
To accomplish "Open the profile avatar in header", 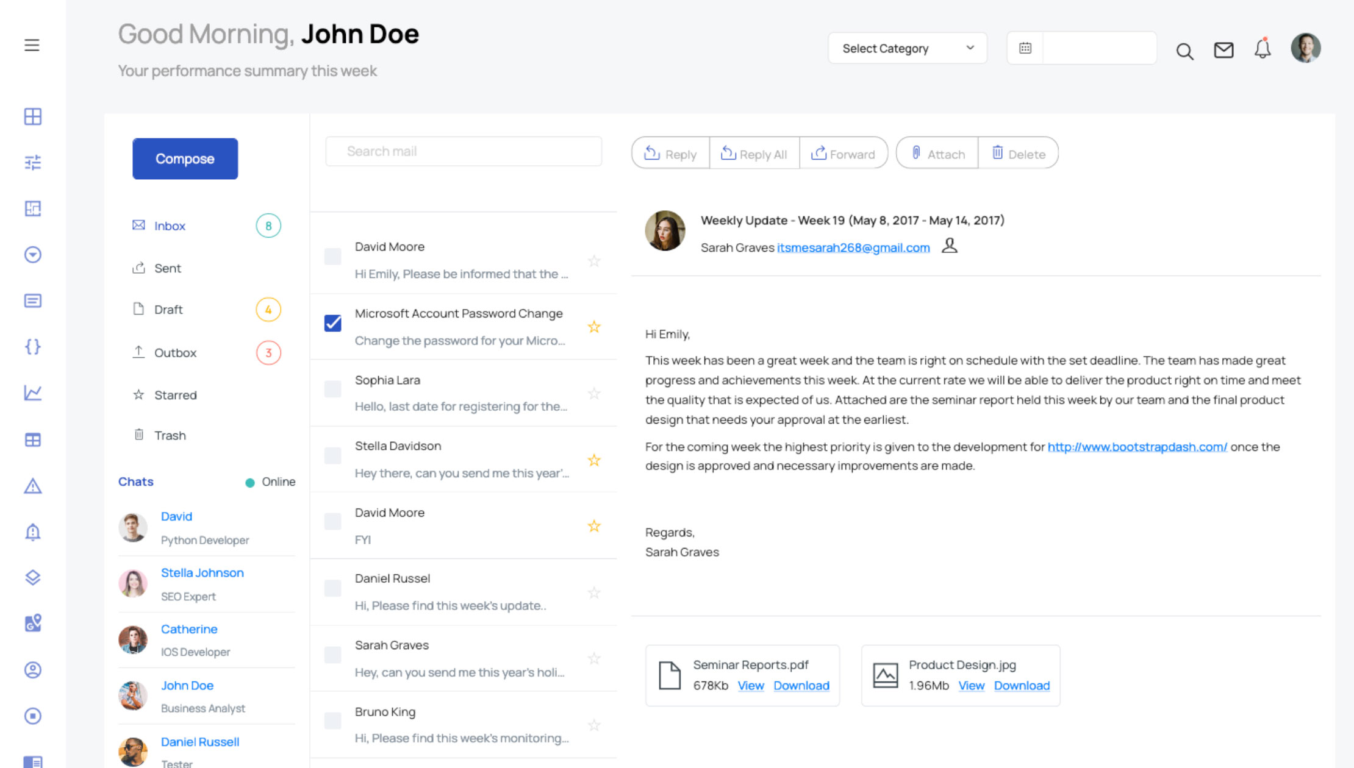I will pyautogui.click(x=1306, y=48).
